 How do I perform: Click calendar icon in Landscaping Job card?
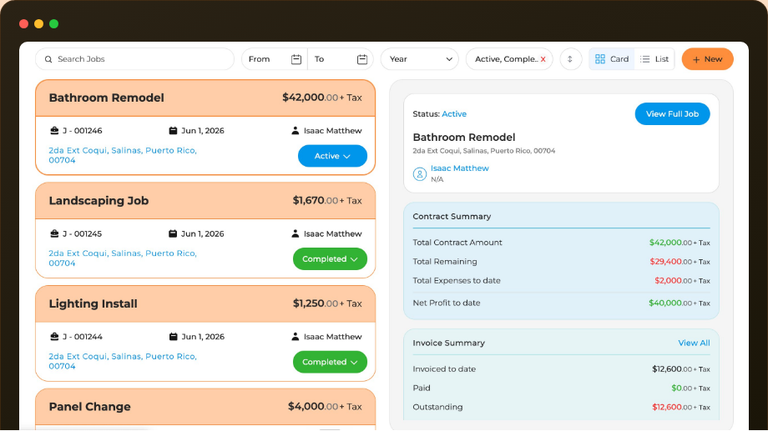coord(173,234)
